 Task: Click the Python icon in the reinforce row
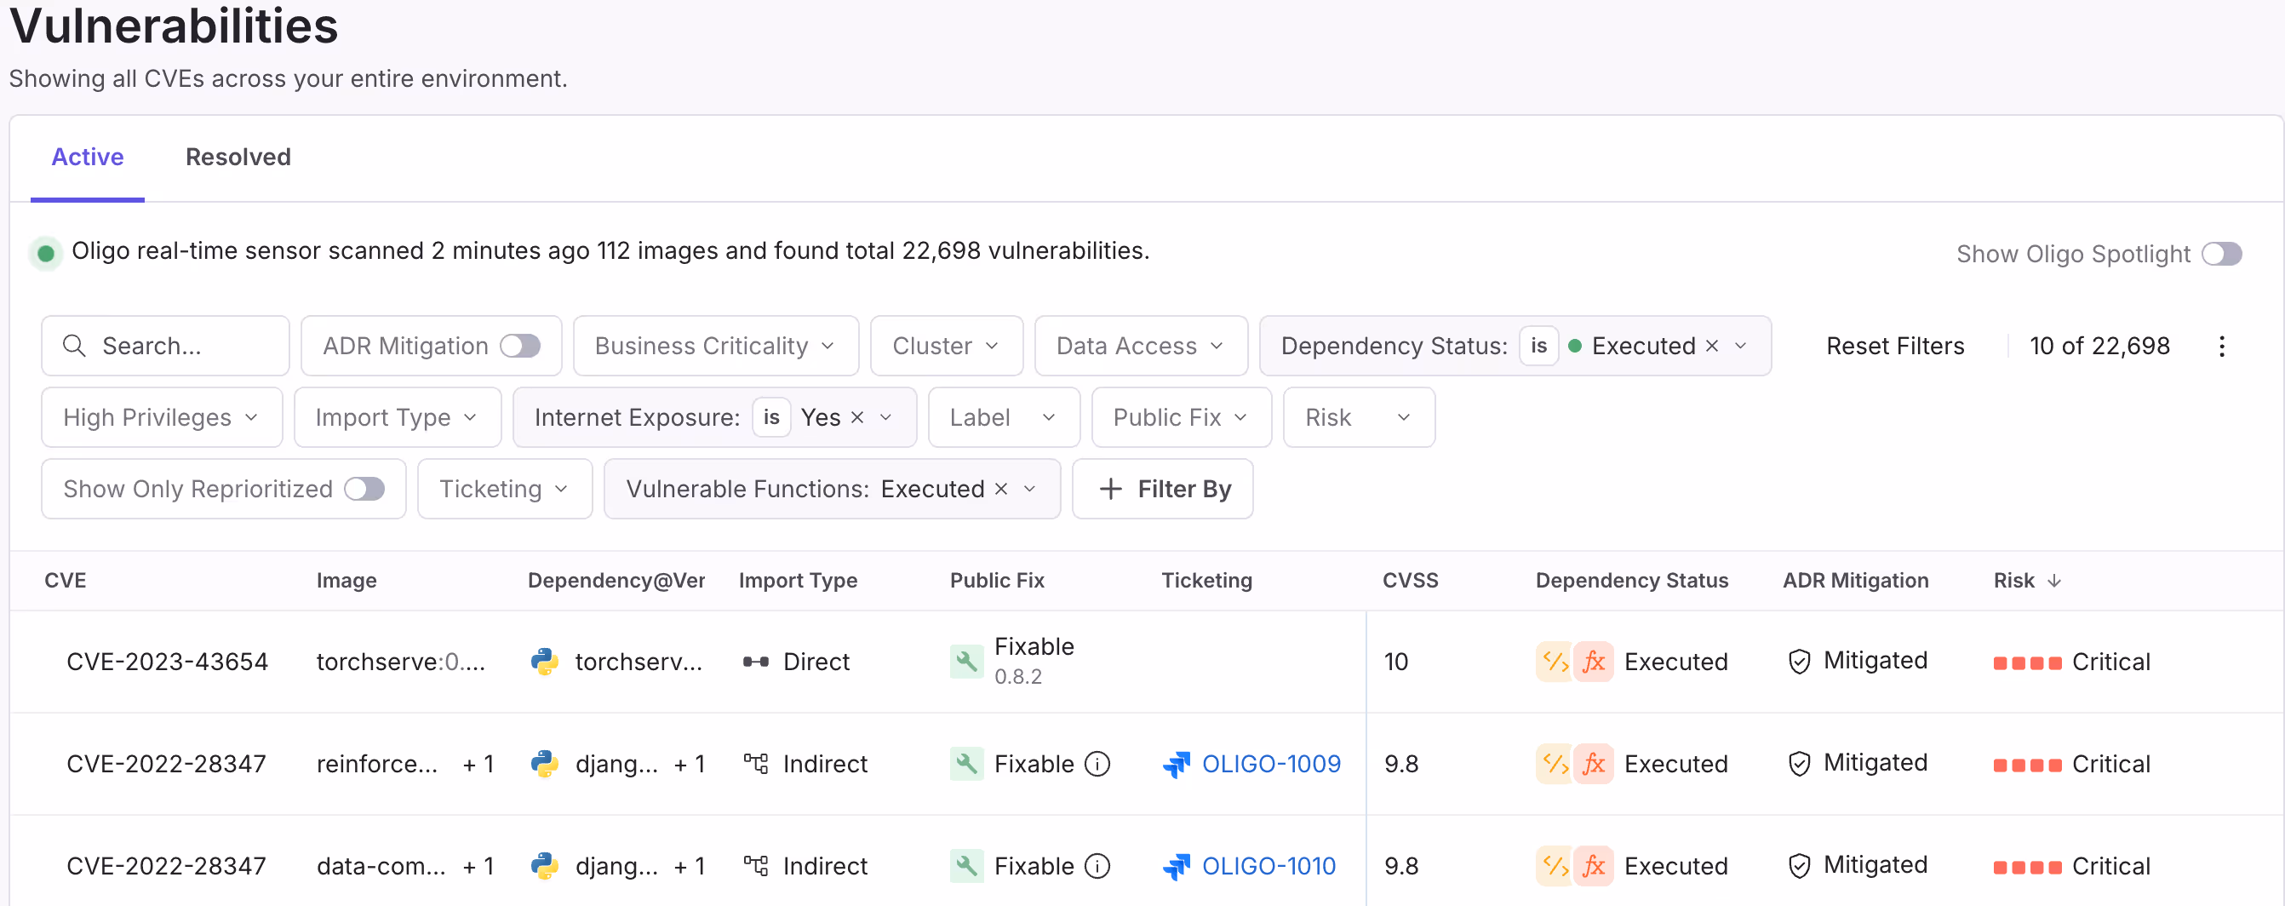click(544, 763)
